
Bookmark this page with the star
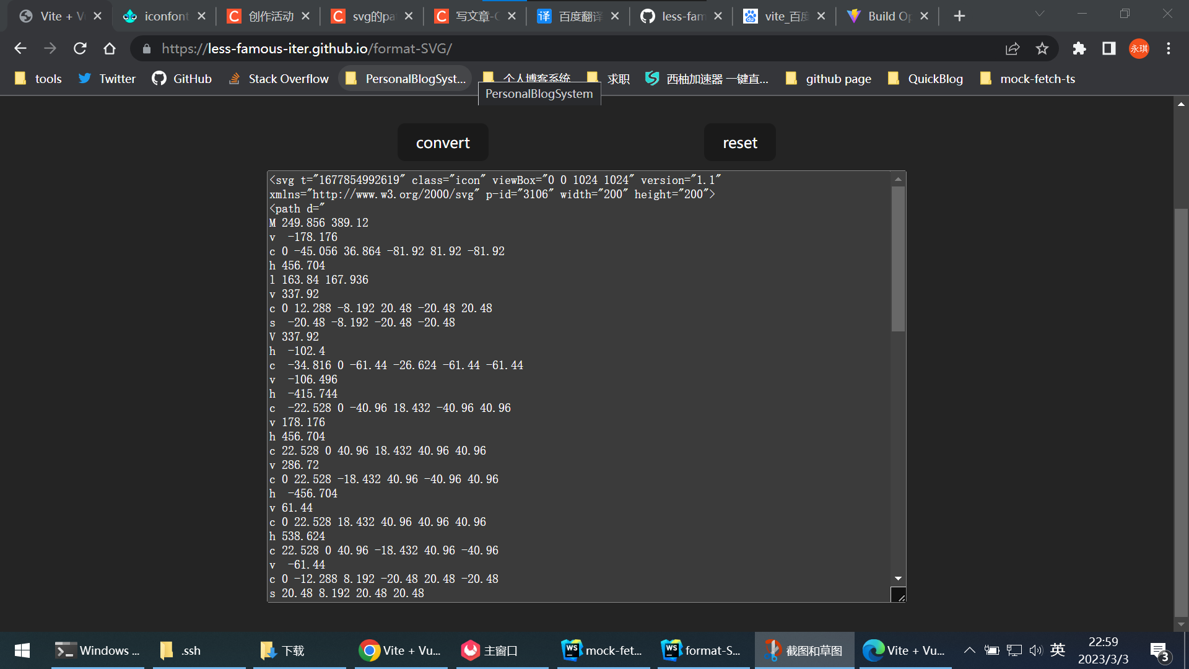coord(1042,48)
